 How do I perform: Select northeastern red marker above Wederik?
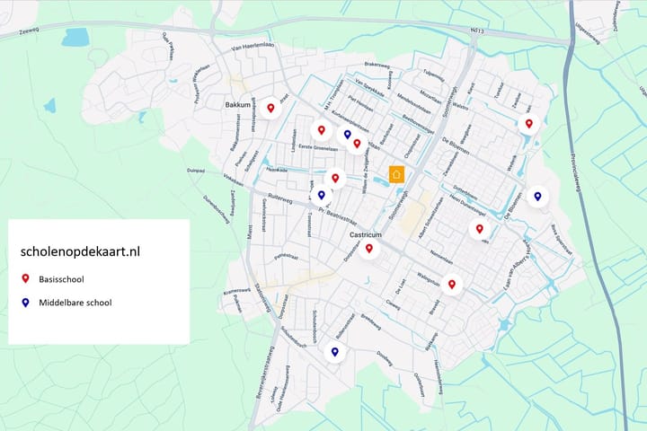click(529, 124)
